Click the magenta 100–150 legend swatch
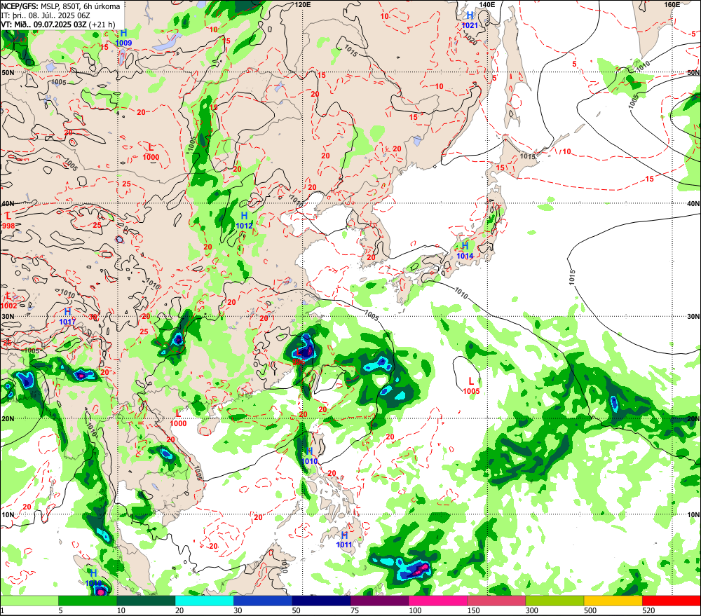The image size is (701, 616). point(438,601)
